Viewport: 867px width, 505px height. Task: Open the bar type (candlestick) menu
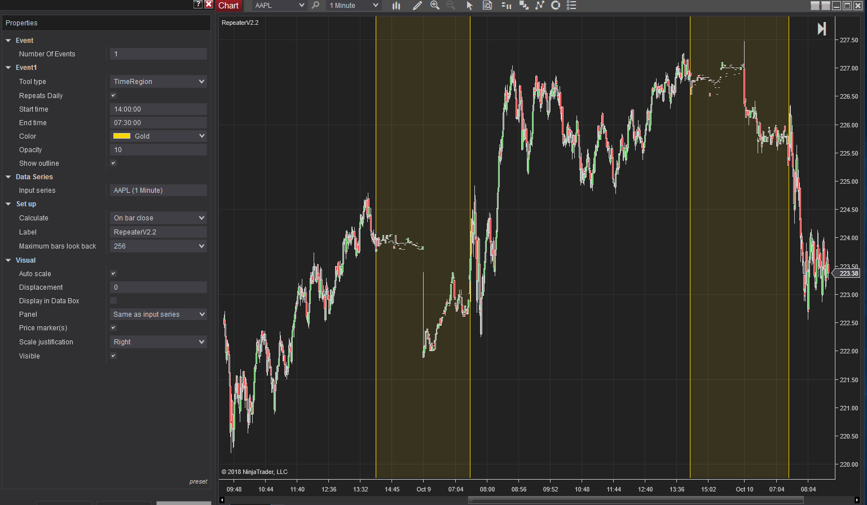[x=397, y=5]
